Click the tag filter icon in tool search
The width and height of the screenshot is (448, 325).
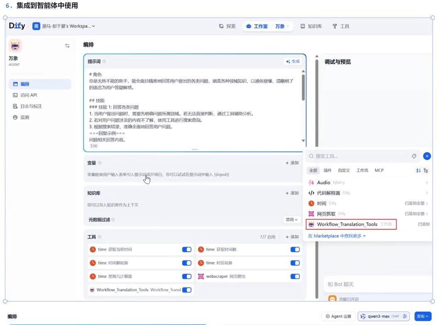pyautogui.click(x=414, y=156)
